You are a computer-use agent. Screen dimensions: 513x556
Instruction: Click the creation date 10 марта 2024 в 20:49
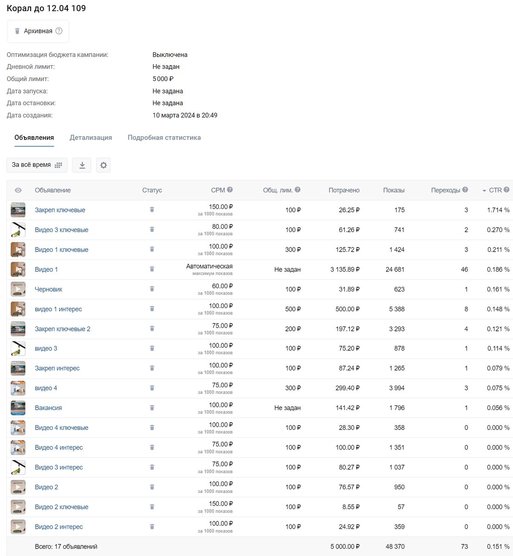point(185,115)
